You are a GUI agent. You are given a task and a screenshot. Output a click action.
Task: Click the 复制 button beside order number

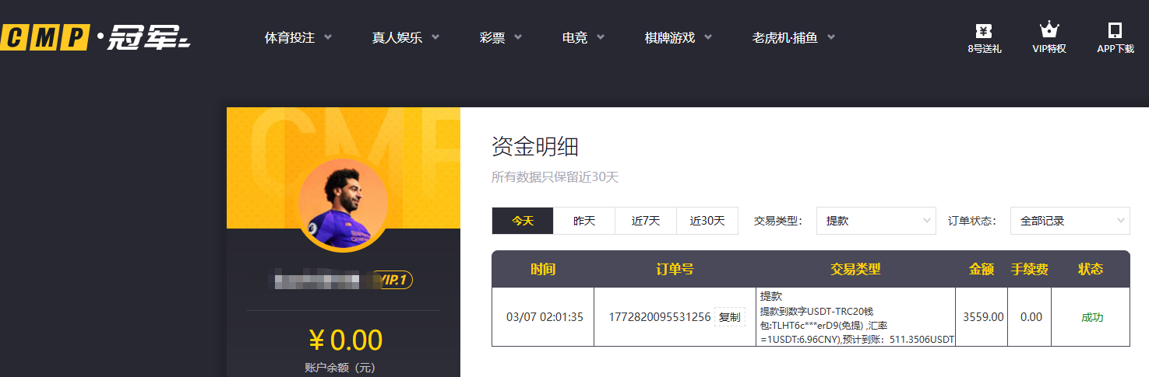coord(730,317)
